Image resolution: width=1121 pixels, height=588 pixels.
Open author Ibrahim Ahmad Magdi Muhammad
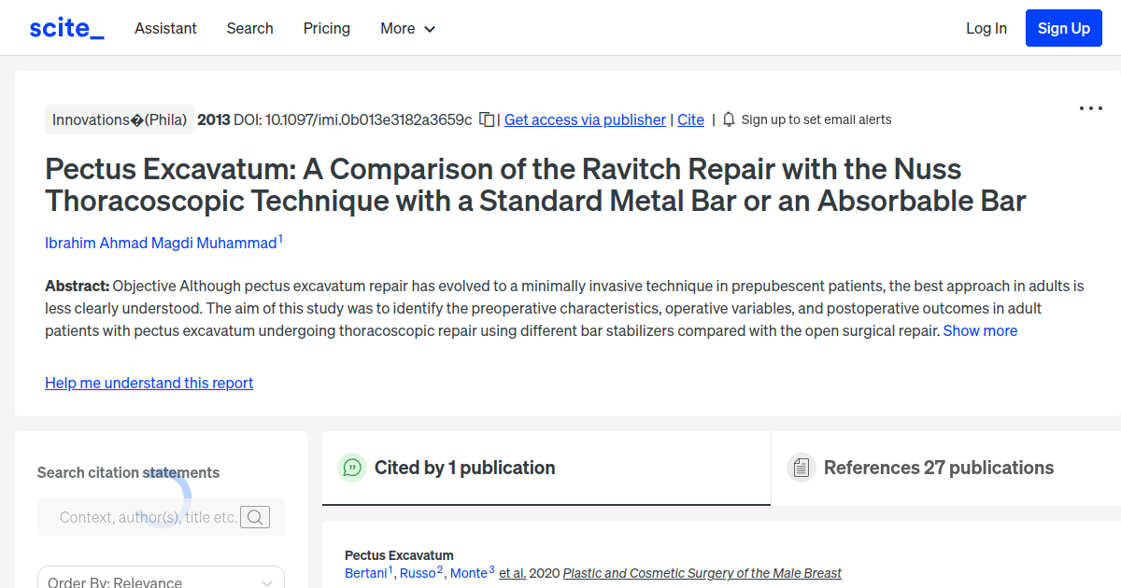(161, 243)
